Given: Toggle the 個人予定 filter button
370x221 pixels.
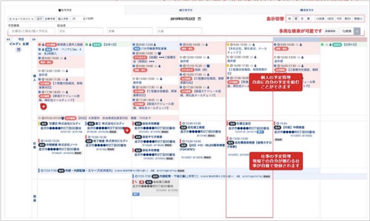Looking at the screenshot, I should pyautogui.click(x=63, y=19).
